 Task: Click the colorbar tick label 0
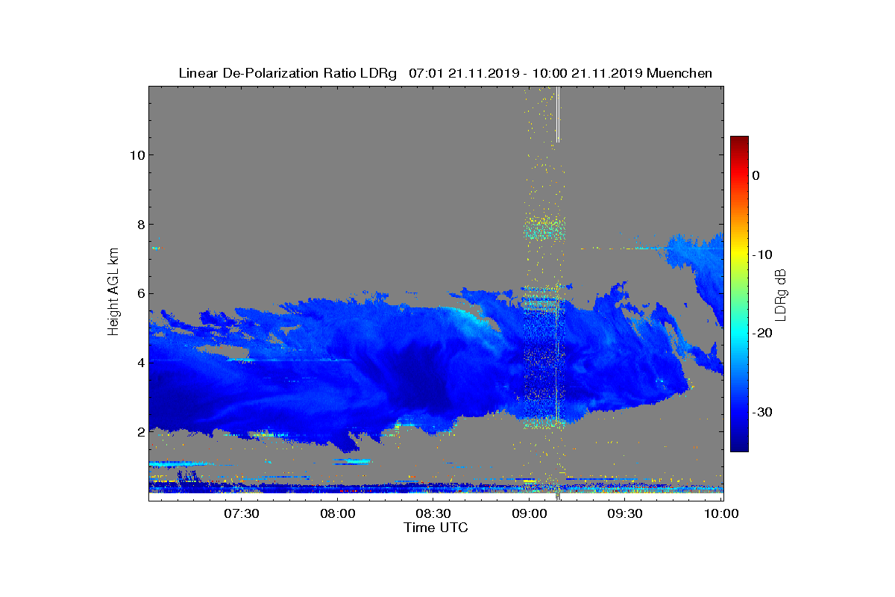(x=756, y=175)
